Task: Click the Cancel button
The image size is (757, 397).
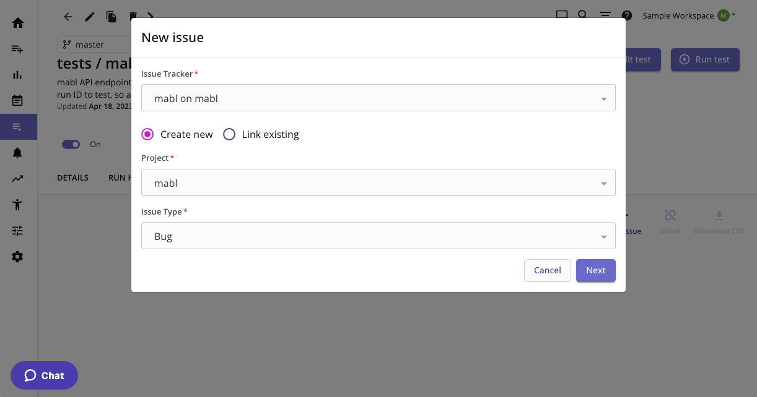Action: pos(548,270)
